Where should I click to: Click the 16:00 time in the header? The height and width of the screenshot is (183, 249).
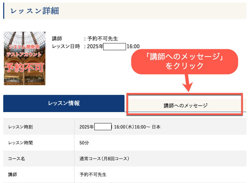(133, 46)
